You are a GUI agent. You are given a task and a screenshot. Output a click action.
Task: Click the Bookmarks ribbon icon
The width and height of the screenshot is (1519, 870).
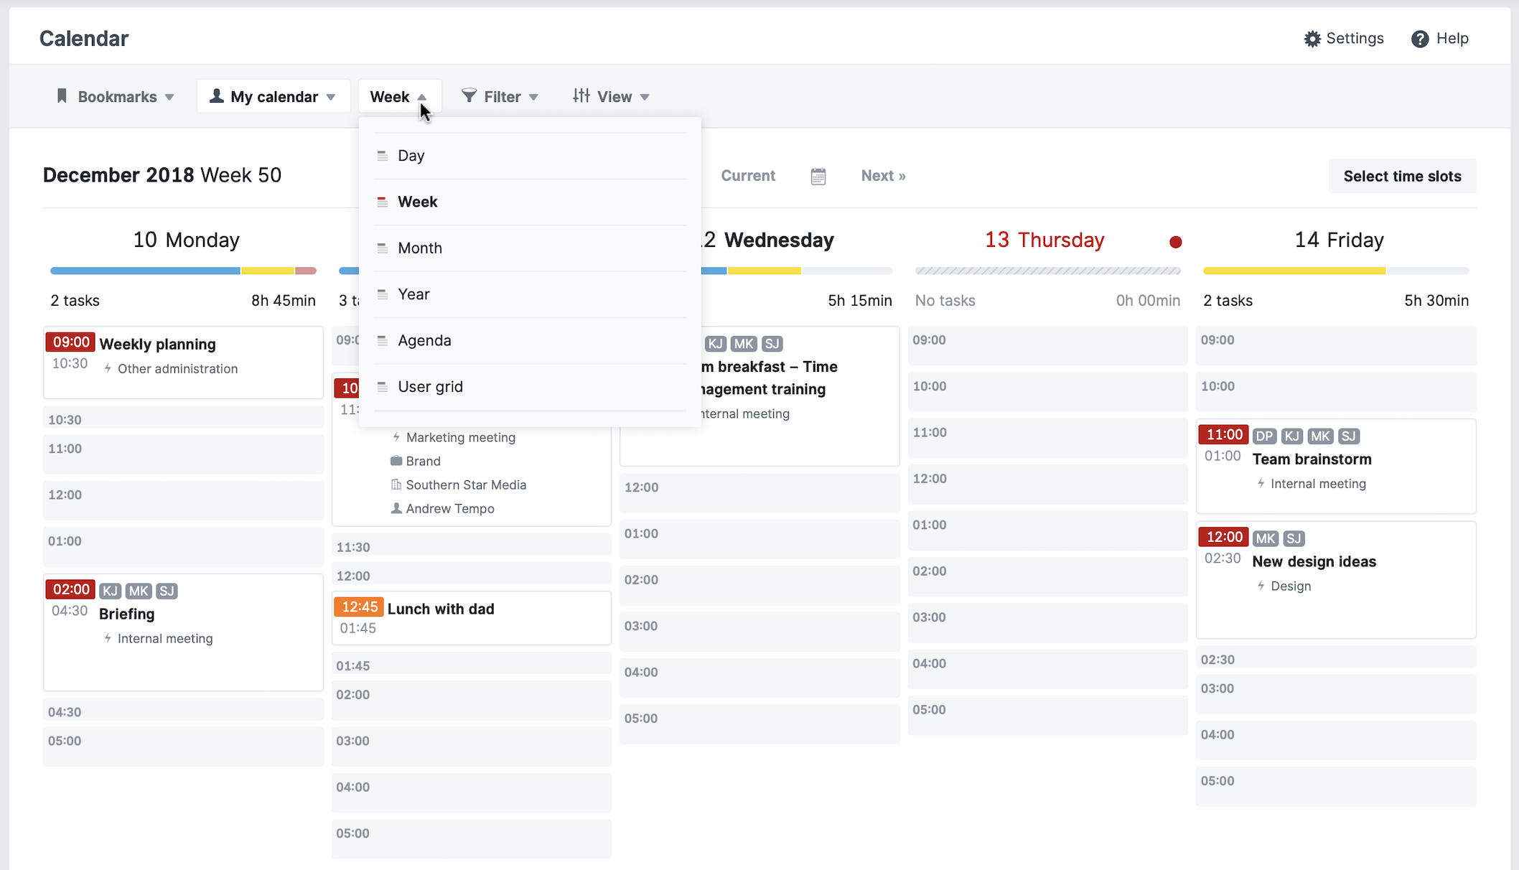(62, 96)
